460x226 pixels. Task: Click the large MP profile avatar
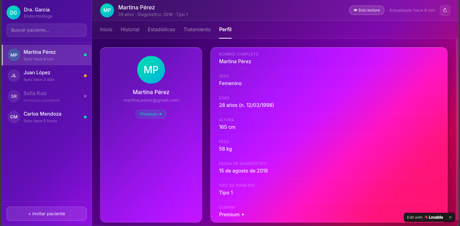click(x=151, y=70)
